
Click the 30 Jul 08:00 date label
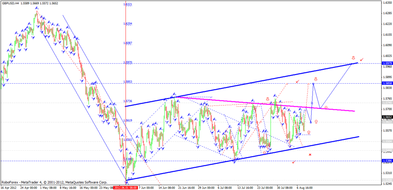285,187
